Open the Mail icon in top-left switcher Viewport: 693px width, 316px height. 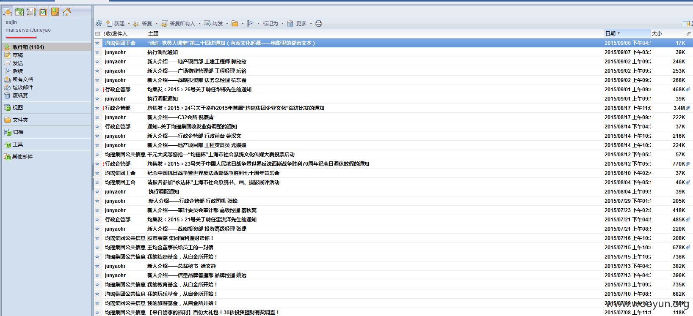coord(7,12)
